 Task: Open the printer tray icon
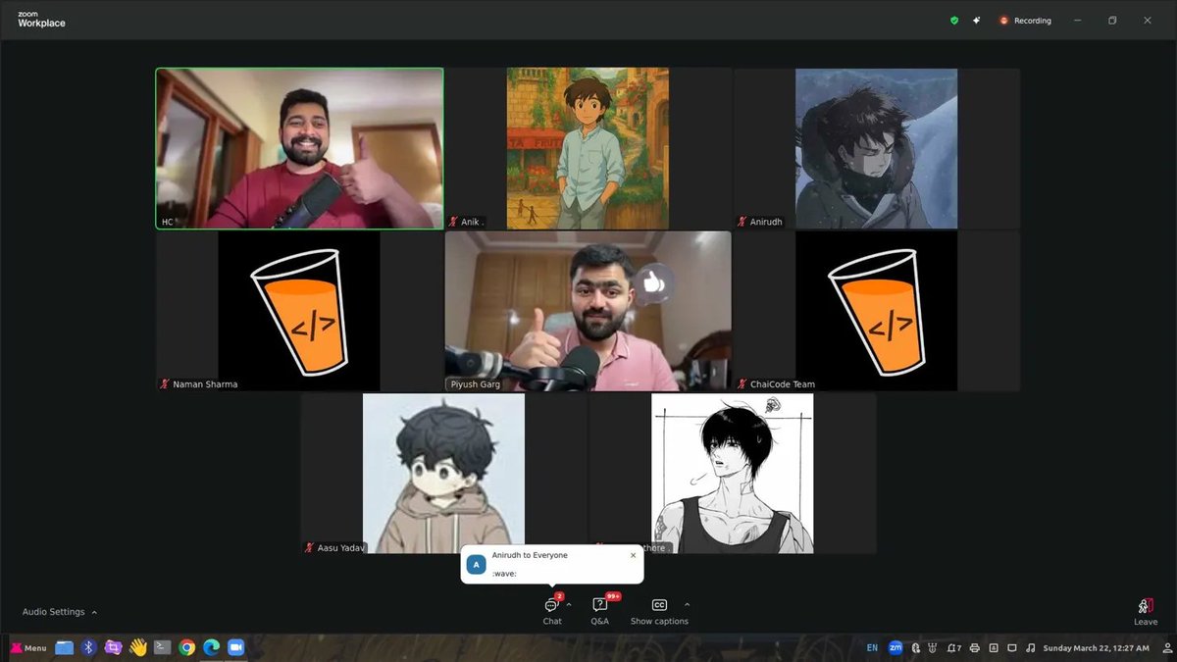pos(975,648)
